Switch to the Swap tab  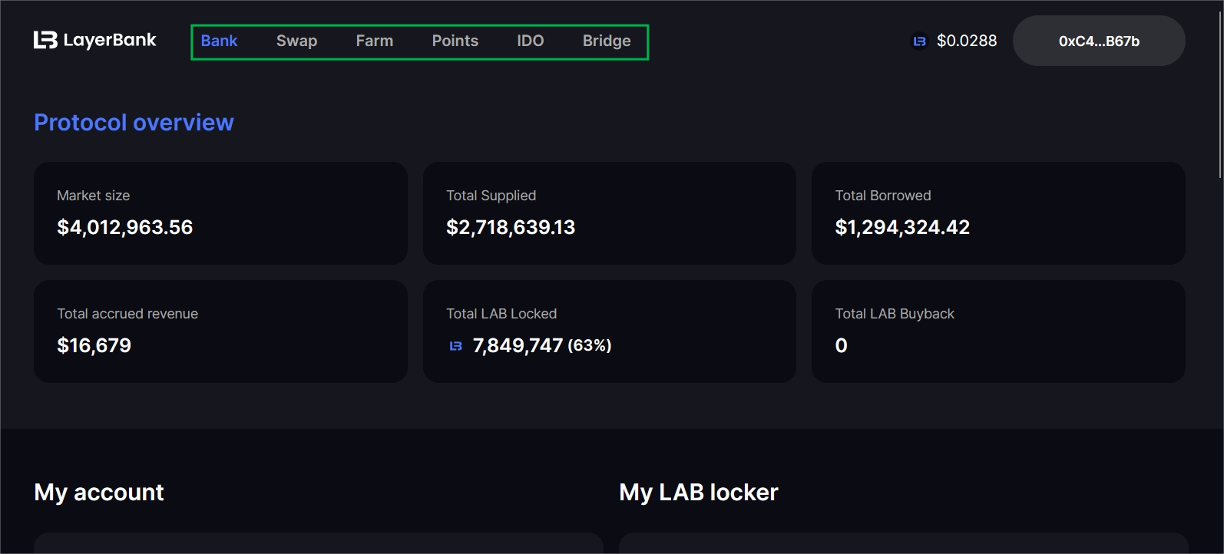[296, 41]
